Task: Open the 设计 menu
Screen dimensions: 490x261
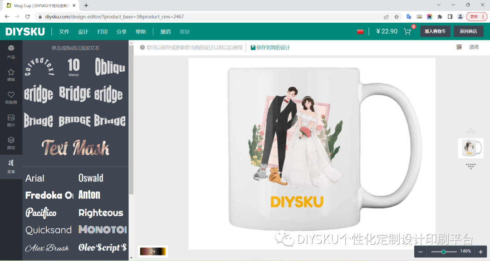Action: [83, 32]
